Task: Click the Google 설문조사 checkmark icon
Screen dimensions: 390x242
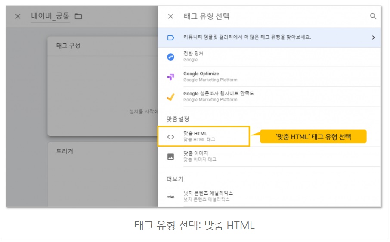Action: click(x=170, y=97)
